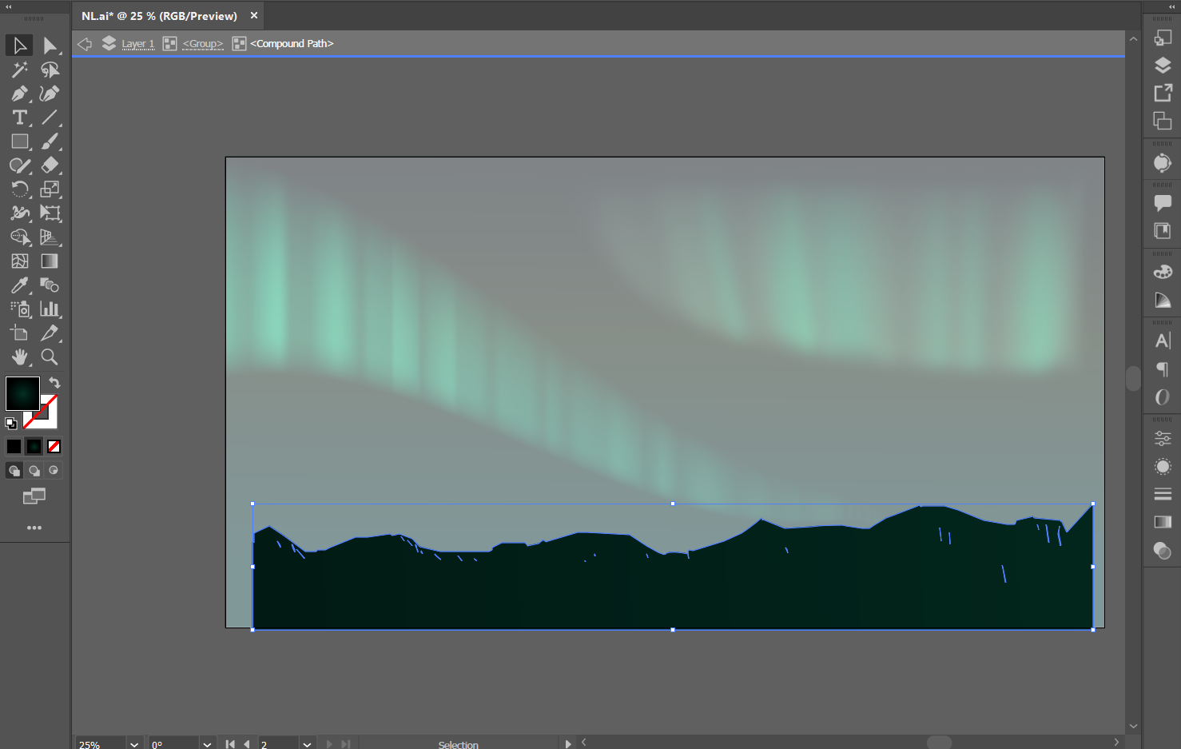This screenshot has height=749, width=1181.
Task: Open the Layers panel icon
Action: tap(1163, 66)
